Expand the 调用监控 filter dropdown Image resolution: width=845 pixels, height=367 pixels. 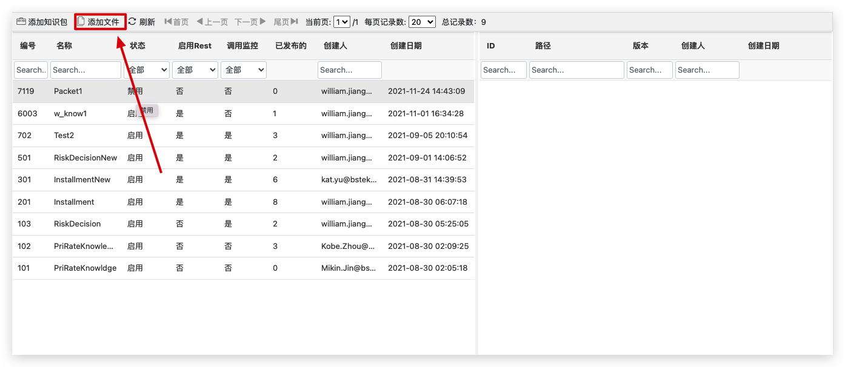244,70
